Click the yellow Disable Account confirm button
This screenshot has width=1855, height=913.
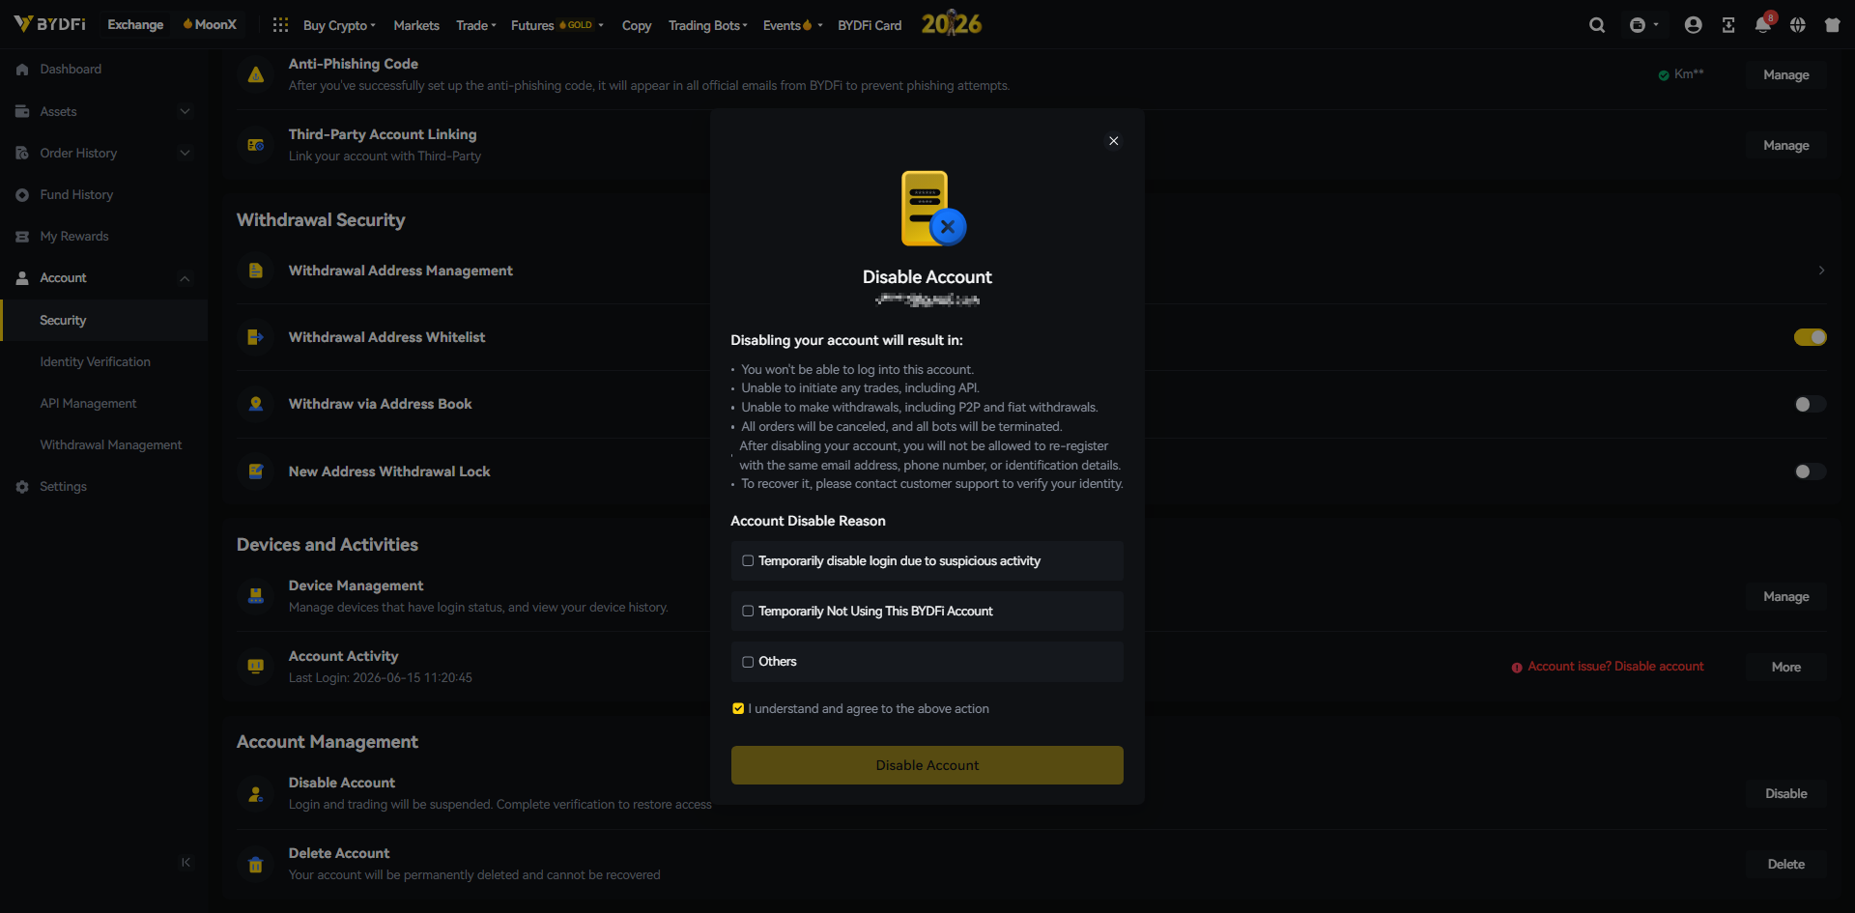tap(927, 765)
